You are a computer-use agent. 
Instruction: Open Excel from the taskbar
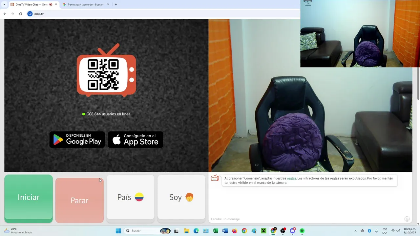tap(215, 231)
